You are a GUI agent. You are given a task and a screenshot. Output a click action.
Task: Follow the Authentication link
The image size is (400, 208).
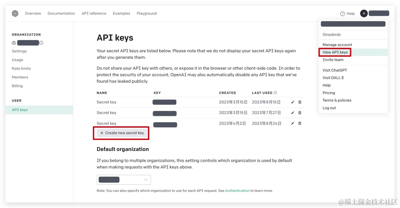(x=237, y=191)
